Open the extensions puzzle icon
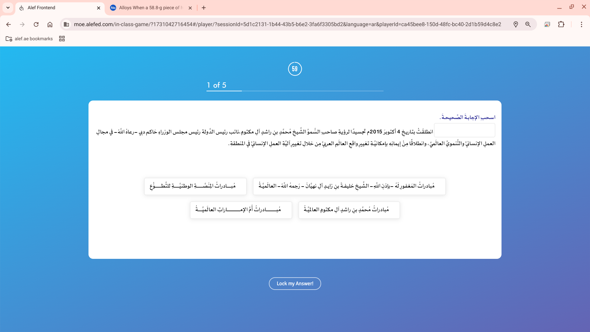This screenshot has width=590, height=332. point(561,25)
